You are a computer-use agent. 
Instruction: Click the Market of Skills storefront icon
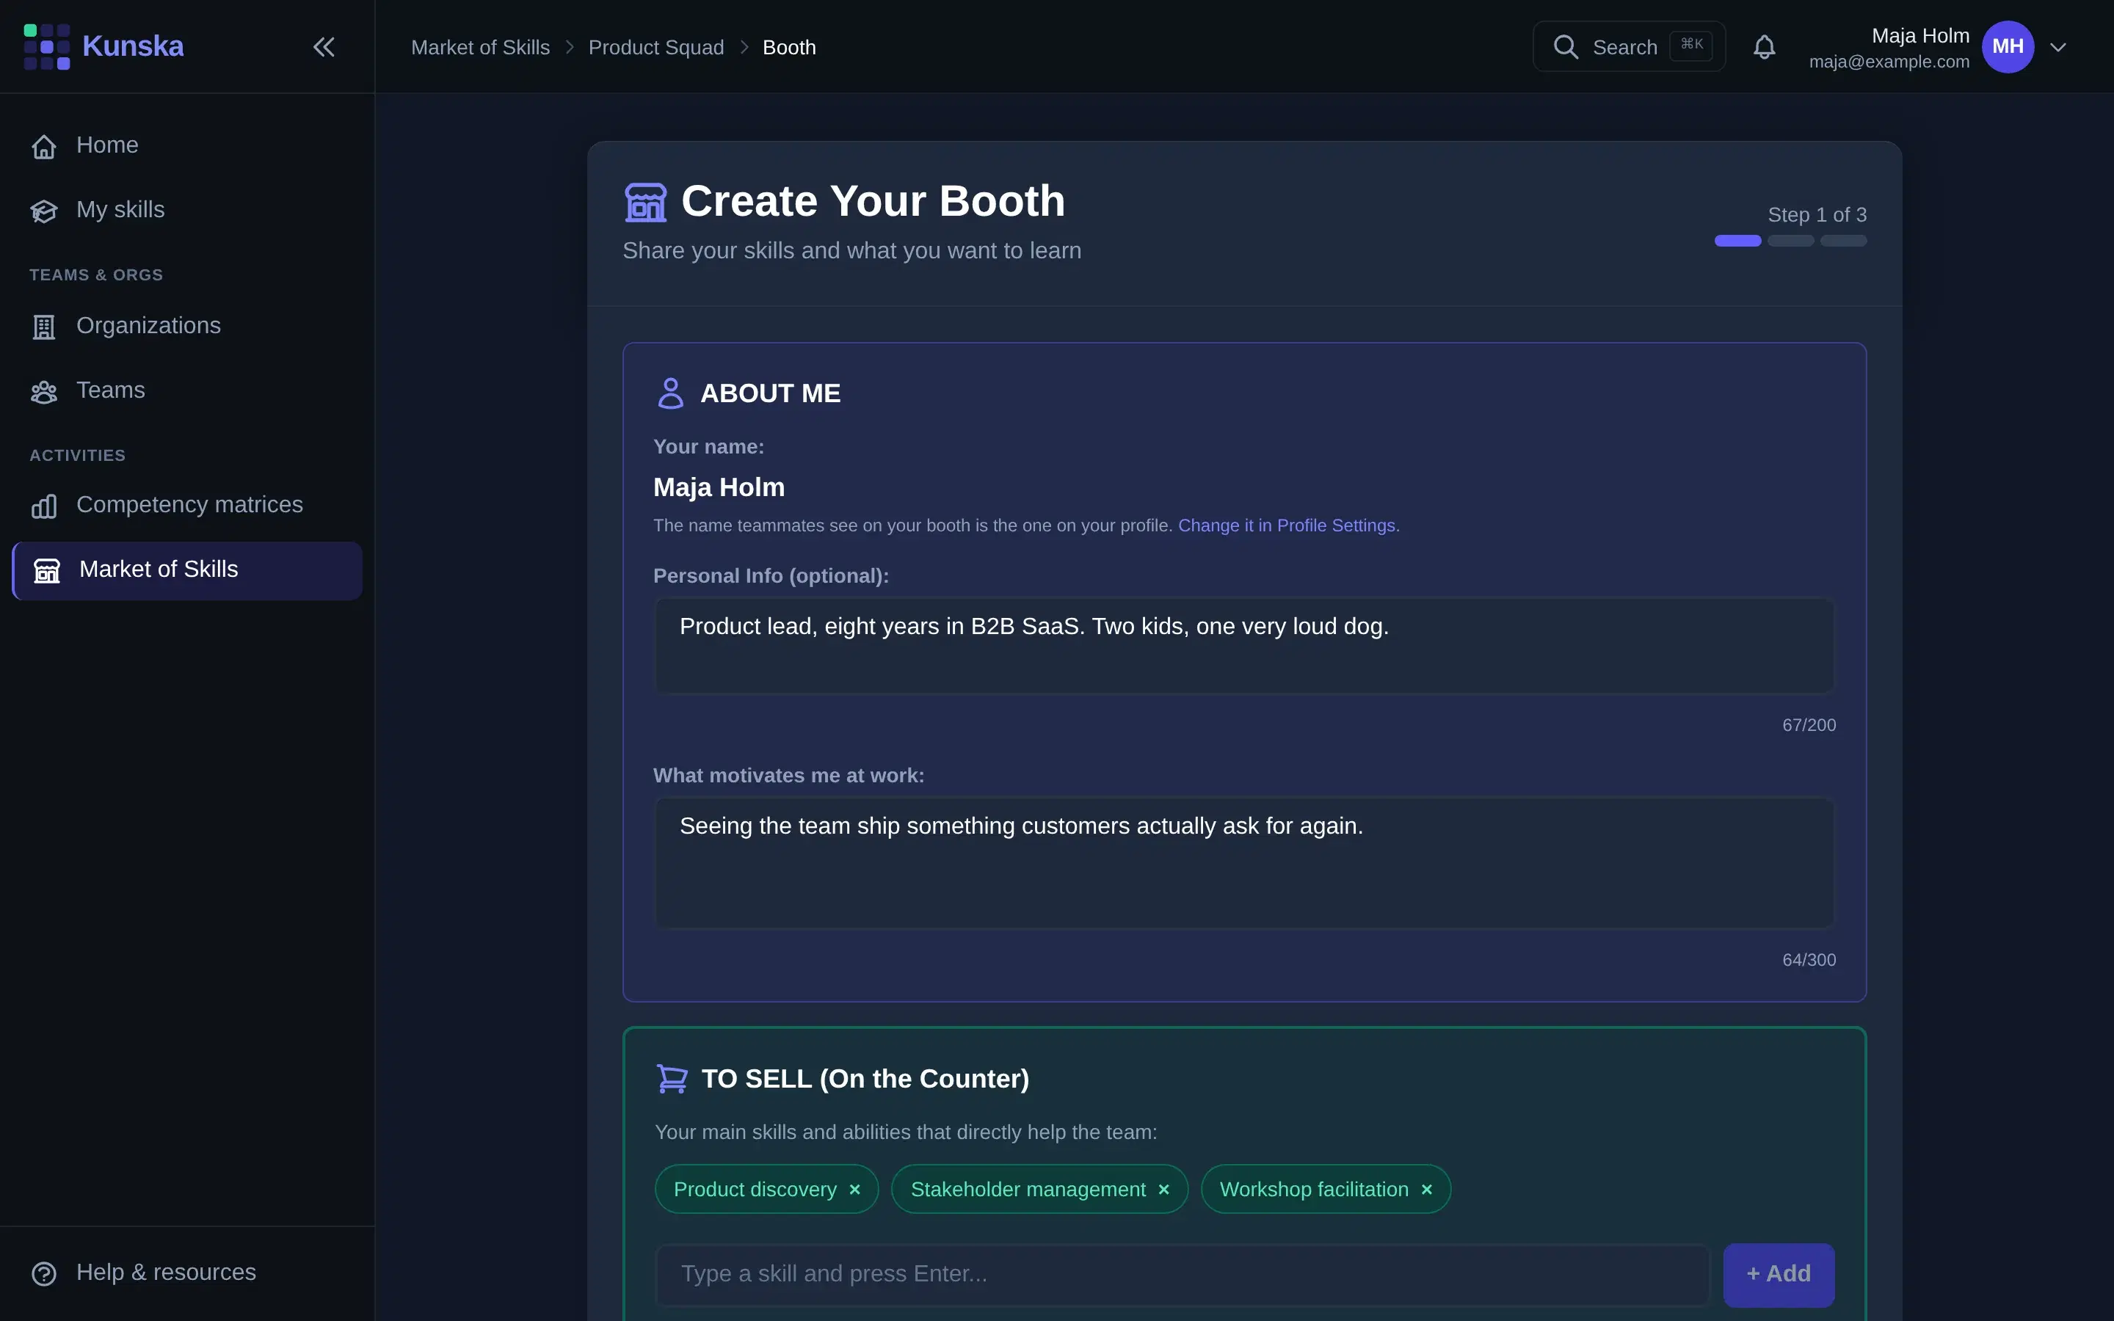[47, 570]
